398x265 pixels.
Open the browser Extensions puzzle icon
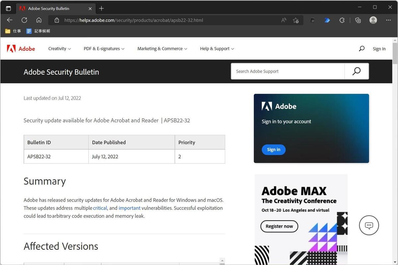[x=342, y=20]
